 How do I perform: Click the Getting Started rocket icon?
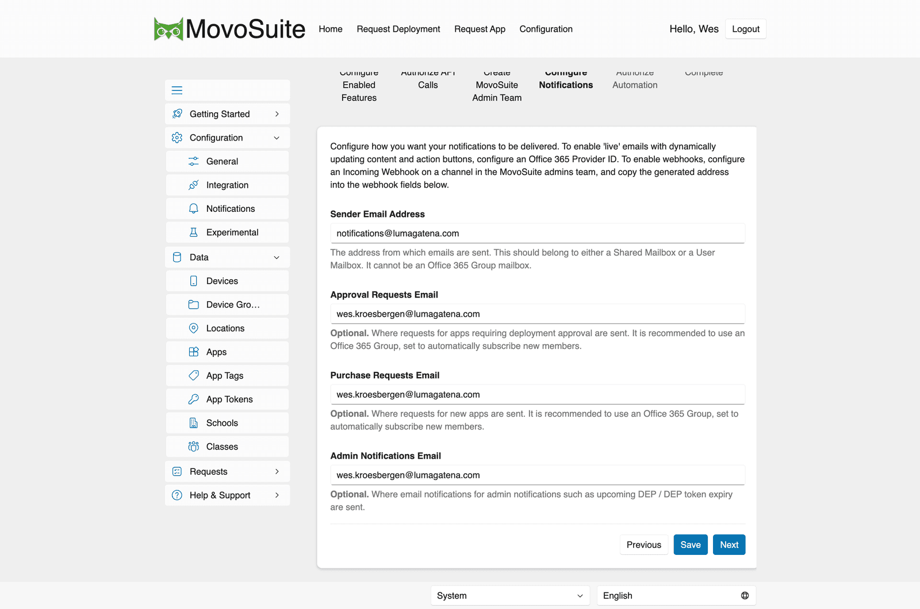177,114
